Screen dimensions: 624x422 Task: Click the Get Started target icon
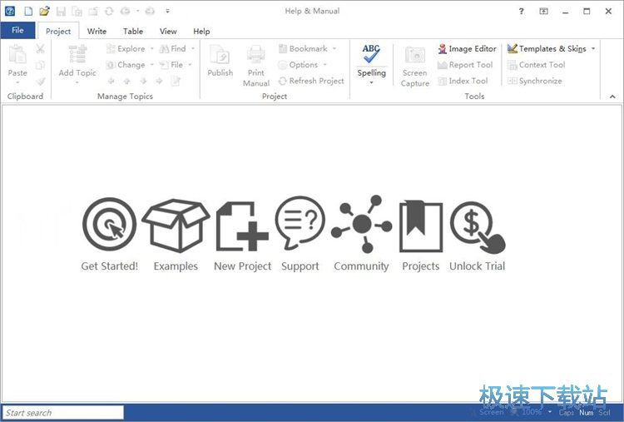110,224
